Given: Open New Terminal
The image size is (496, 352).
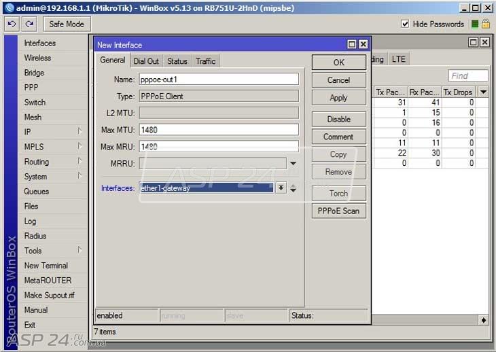Looking at the screenshot, I should click(46, 266).
